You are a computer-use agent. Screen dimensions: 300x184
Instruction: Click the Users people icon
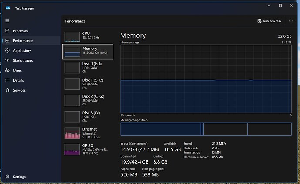[7, 70]
